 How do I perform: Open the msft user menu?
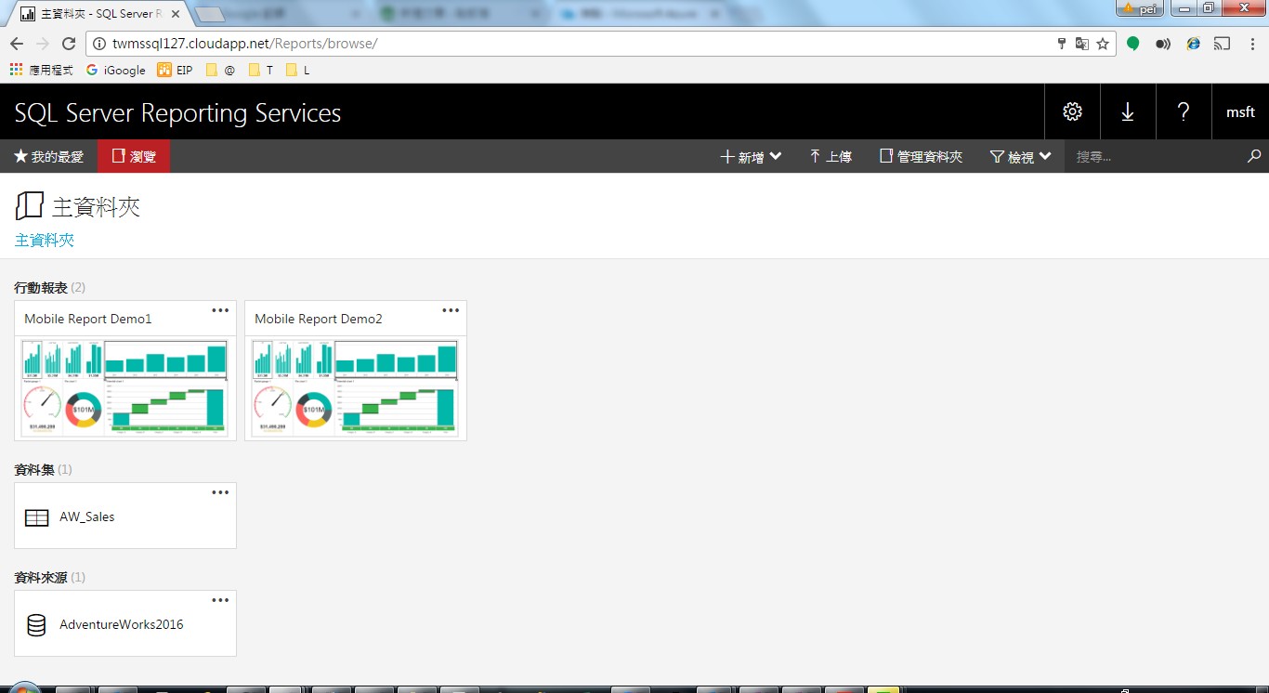[x=1240, y=111]
